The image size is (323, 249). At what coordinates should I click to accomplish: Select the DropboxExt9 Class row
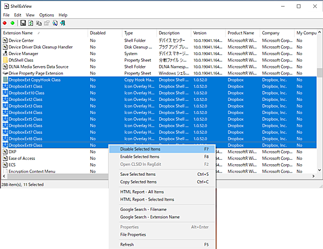pos(159,145)
